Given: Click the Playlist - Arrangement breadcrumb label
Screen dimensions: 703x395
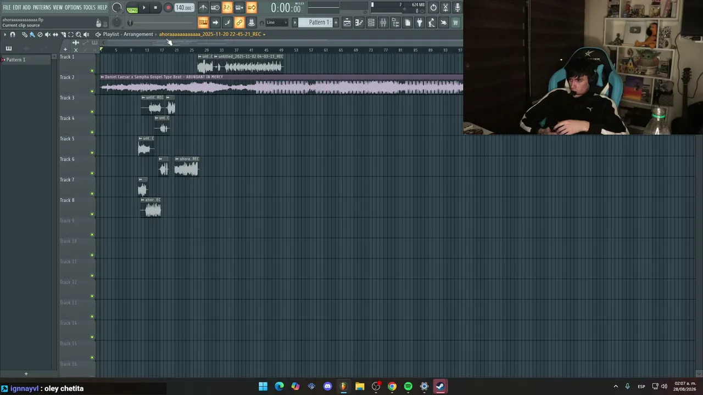Looking at the screenshot, I should point(128,35).
